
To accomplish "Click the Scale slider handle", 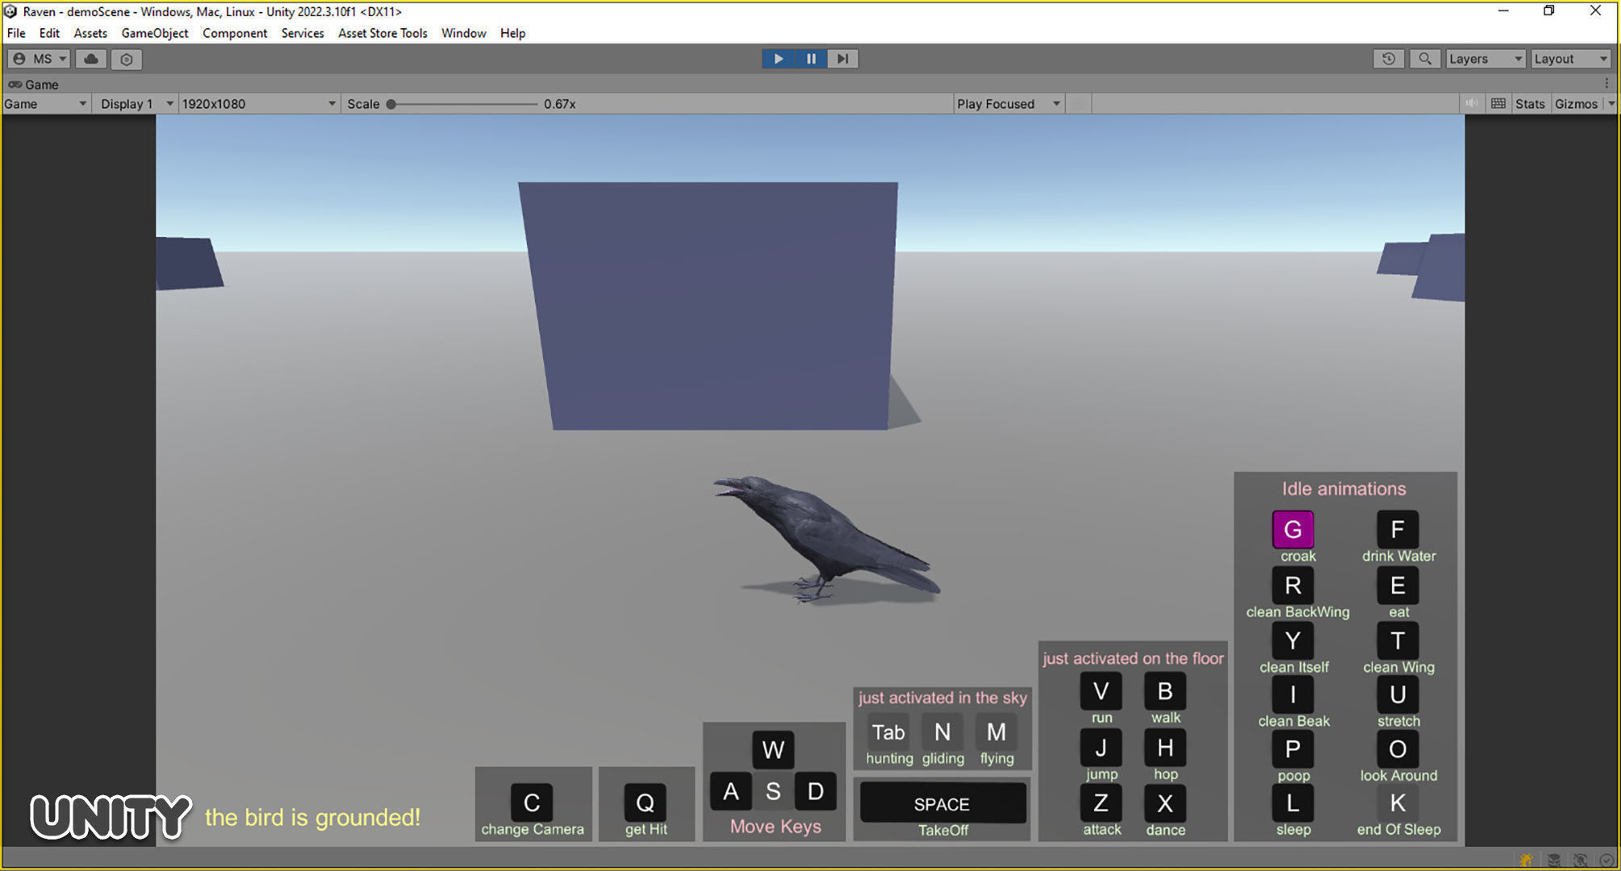I will tap(391, 103).
